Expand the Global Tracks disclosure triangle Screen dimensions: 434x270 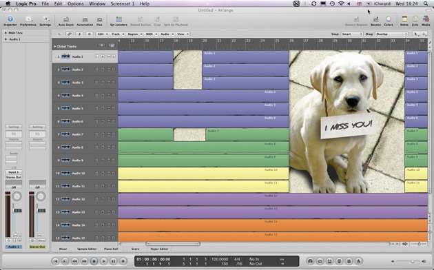pyautogui.click(x=54, y=46)
